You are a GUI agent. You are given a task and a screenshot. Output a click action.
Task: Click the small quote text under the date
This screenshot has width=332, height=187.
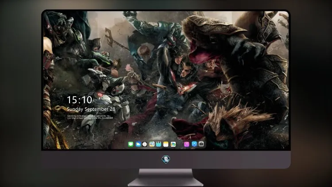[90, 117]
